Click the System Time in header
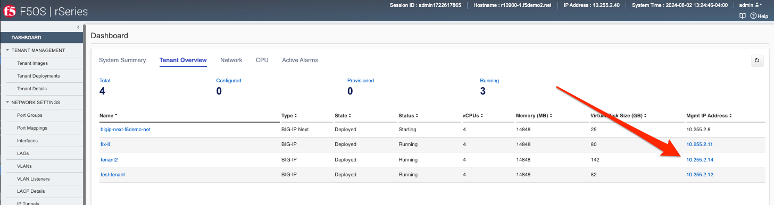Image resolution: width=774 pixels, height=205 pixels. 680,5
